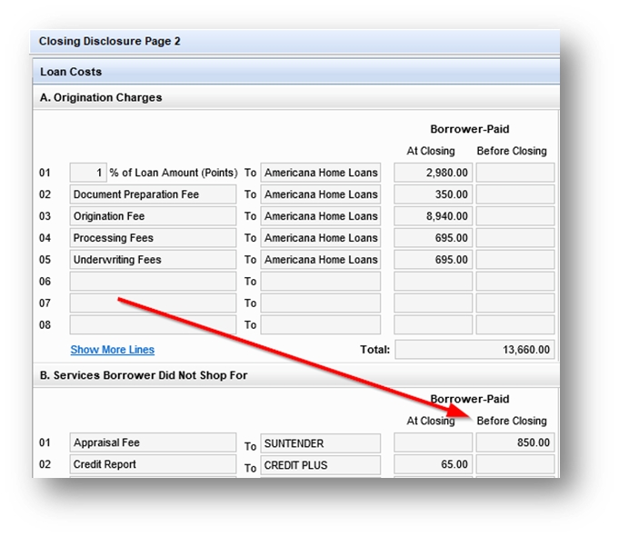Select the Credit Report name field
619x537 pixels.
153,465
